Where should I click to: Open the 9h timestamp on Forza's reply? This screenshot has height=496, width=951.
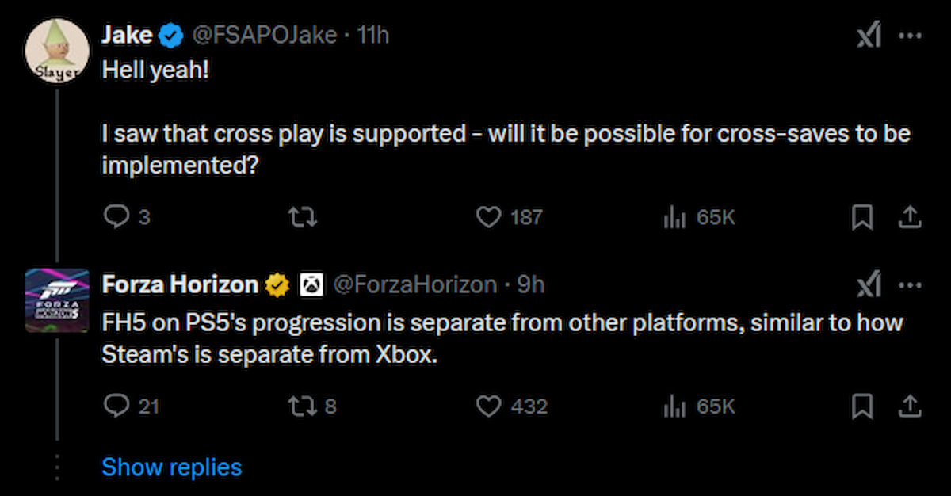pyautogui.click(x=533, y=283)
